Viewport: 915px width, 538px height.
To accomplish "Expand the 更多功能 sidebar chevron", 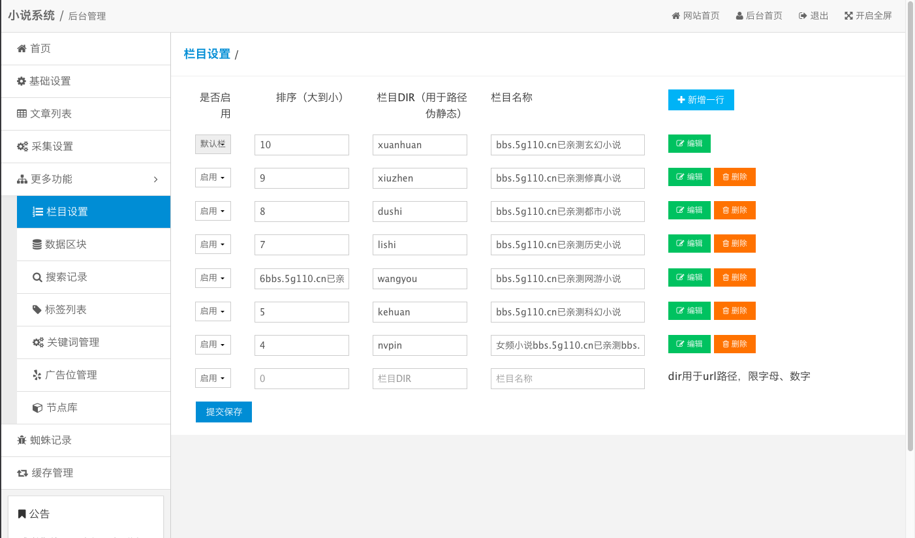I will pyautogui.click(x=155, y=179).
